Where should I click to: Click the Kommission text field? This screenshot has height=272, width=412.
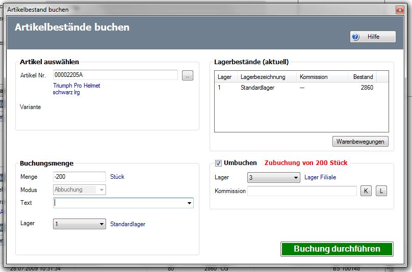[x=302, y=191]
